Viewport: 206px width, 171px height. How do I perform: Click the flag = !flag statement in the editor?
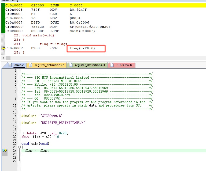(37, 151)
